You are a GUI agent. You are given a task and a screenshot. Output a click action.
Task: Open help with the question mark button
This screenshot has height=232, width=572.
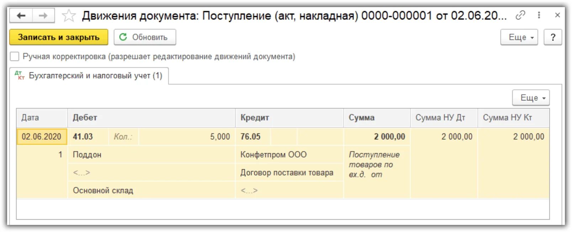[552, 37]
